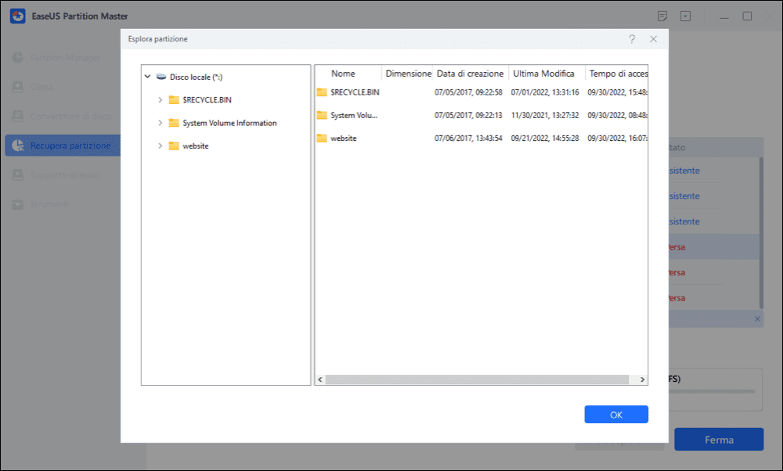783x471 pixels.
Task: Sort by Nome column header
Action: pos(343,74)
